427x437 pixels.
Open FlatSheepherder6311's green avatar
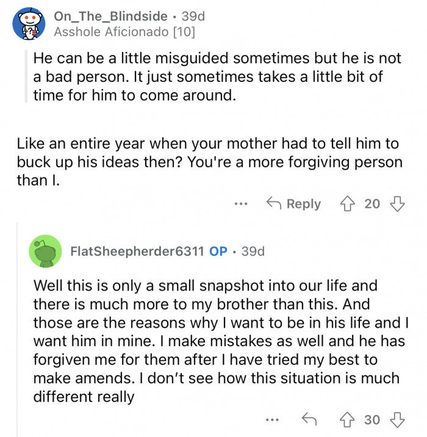(x=45, y=251)
